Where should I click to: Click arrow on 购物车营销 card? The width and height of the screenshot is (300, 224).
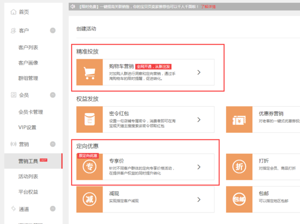198,72
